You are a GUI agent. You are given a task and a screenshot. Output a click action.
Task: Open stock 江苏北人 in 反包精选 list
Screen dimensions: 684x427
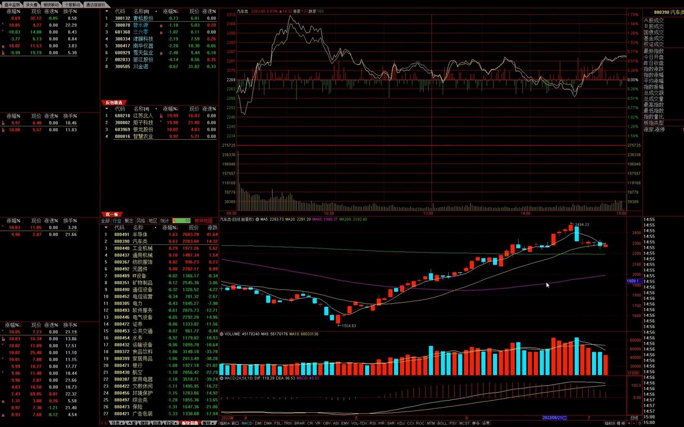[143, 116]
